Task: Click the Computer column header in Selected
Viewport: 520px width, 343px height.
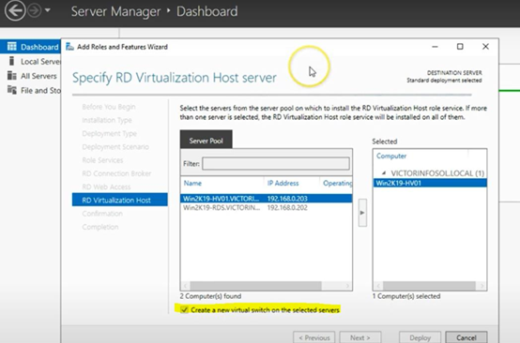Action: 391,156
